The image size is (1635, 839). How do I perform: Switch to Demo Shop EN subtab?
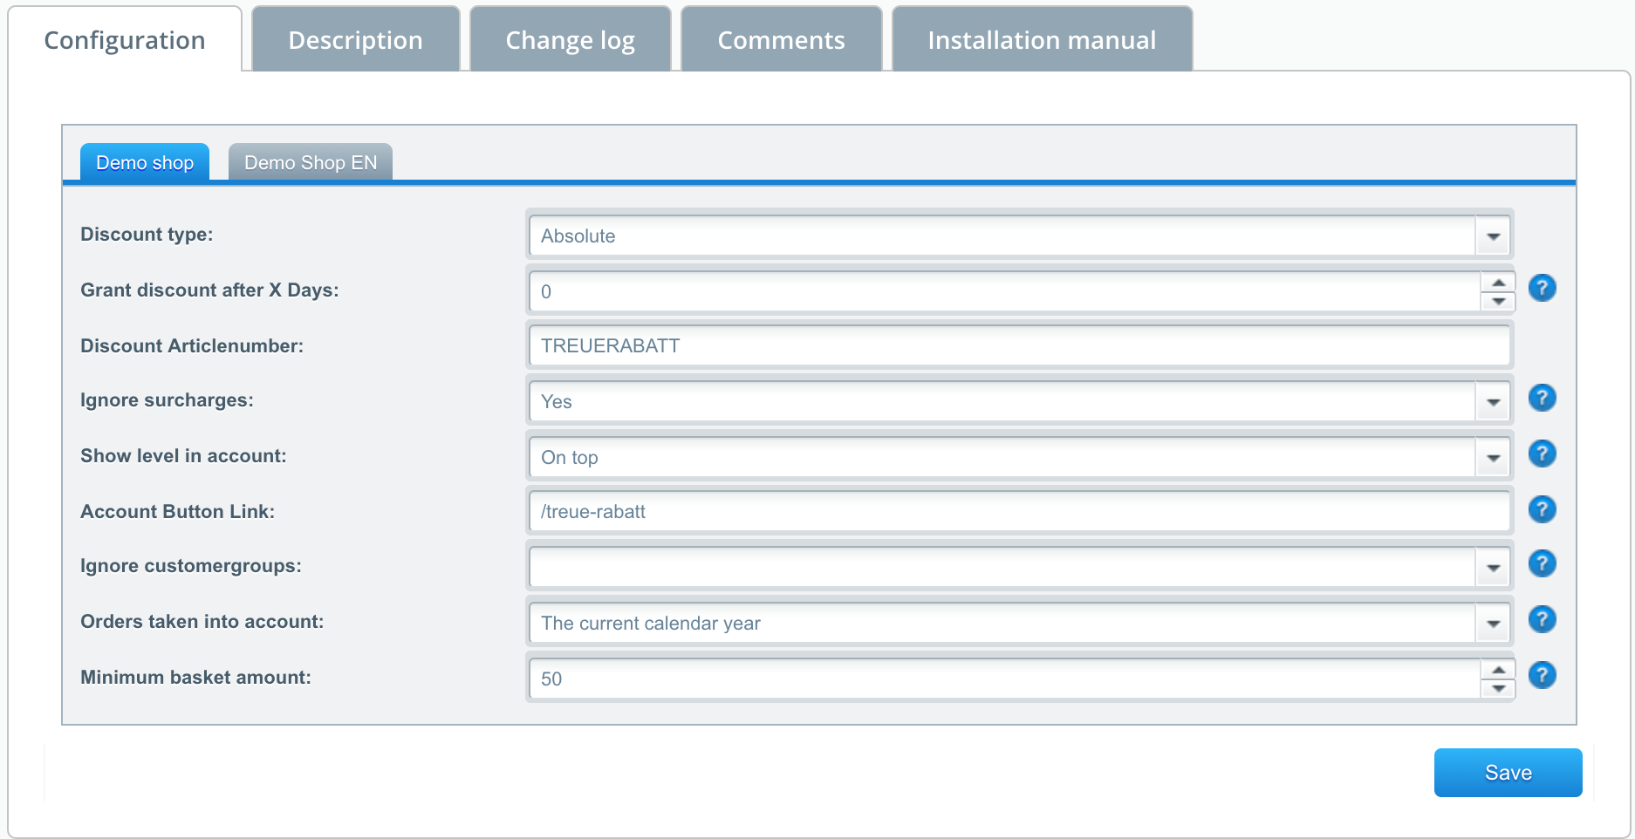(x=311, y=162)
